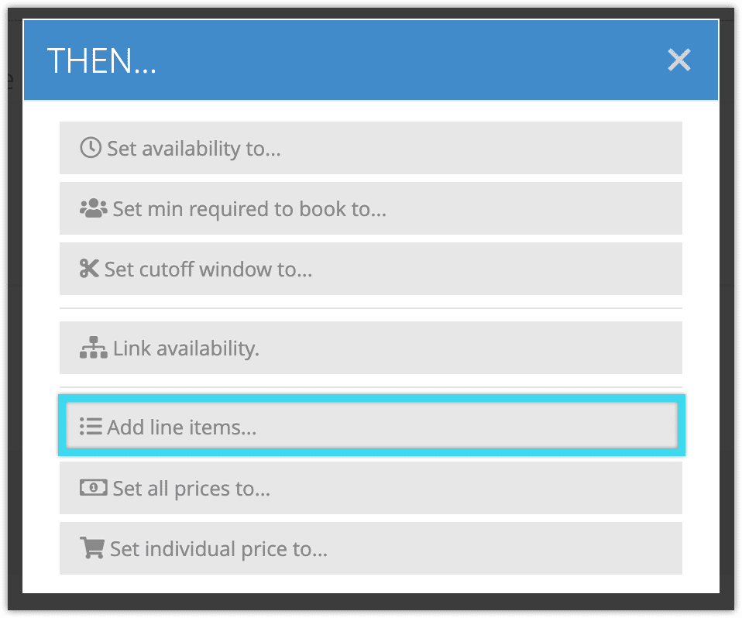Click the Link availability. label text

point(186,348)
